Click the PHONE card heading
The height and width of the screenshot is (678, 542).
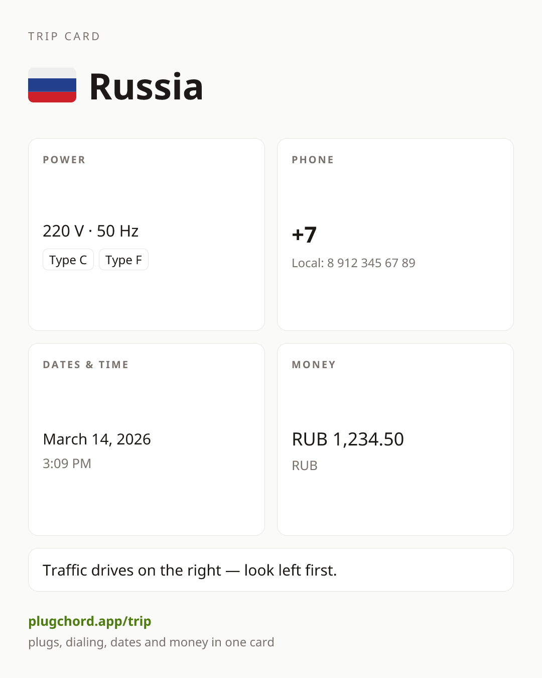tap(313, 160)
